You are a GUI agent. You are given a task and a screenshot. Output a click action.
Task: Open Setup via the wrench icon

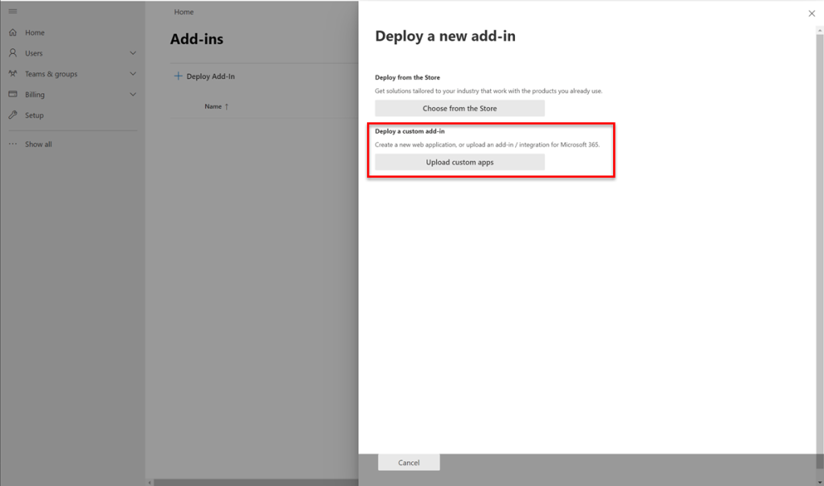(12, 115)
